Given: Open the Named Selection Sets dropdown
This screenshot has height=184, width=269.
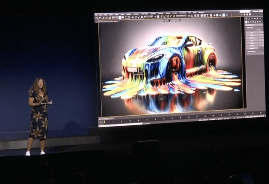Looking at the screenshot, I should [181, 16].
